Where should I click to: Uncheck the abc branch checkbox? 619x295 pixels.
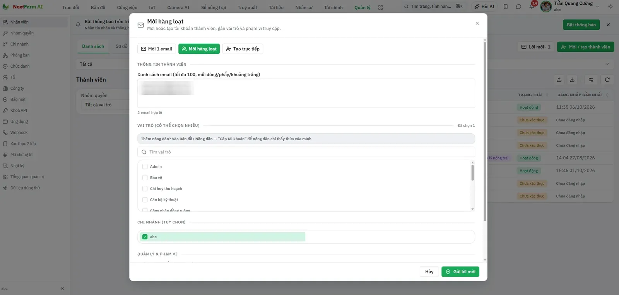[145, 237]
